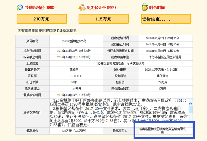The height and width of the screenshot is (141, 207).
Task: Click the date value in 挂牌截止时间 row
Action: (x=162, y=44)
